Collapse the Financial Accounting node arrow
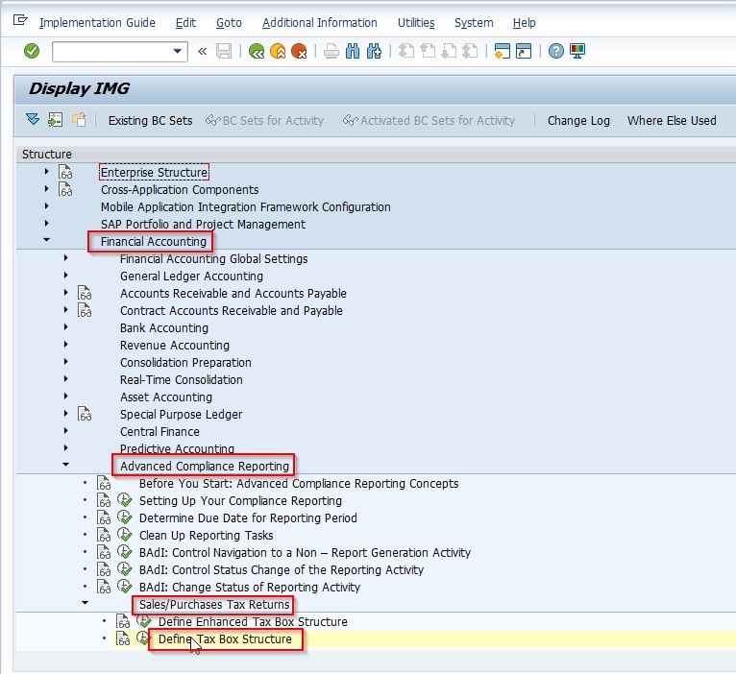This screenshot has height=674, width=736. coord(46,240)
